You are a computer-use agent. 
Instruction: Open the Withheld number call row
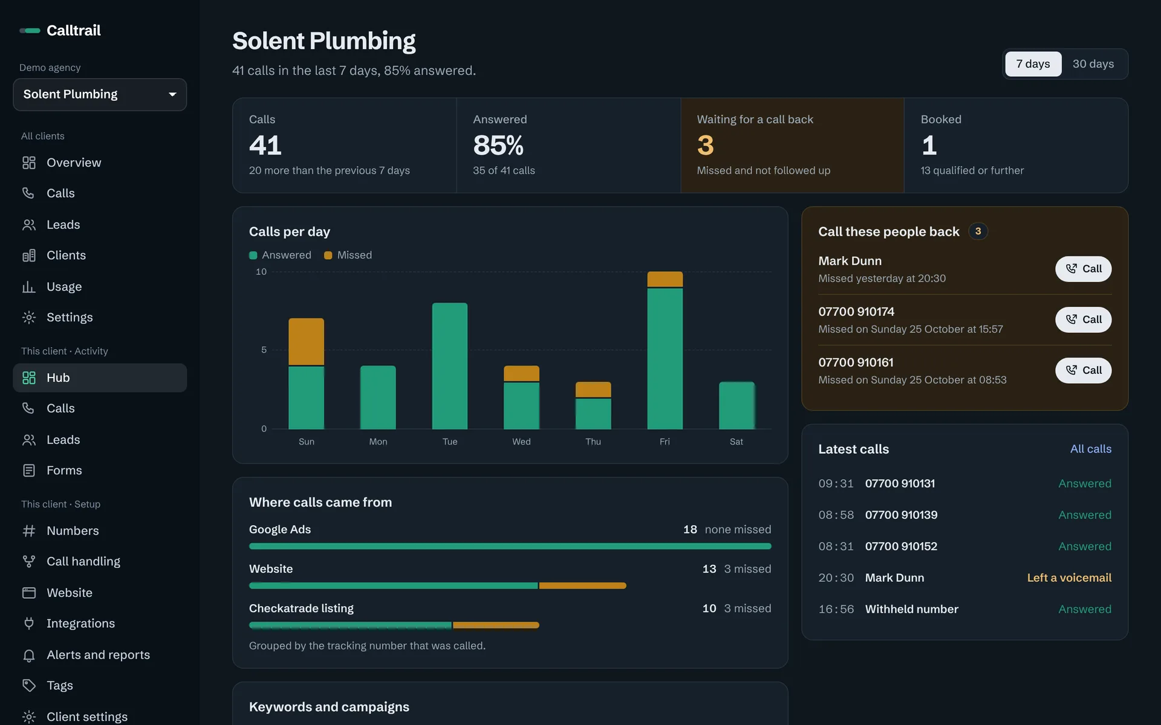pyautogui.click(x=964, y=610)
